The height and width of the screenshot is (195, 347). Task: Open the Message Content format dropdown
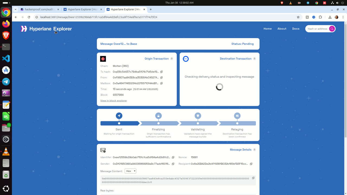pos(130,171)
